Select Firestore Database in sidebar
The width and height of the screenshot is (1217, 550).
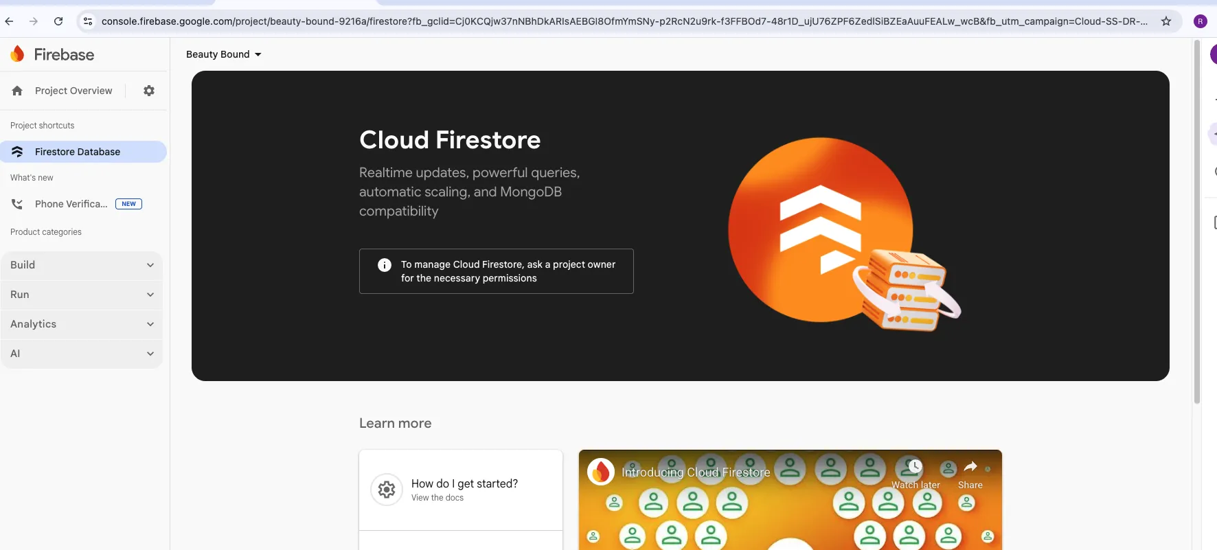click(83, 152)
